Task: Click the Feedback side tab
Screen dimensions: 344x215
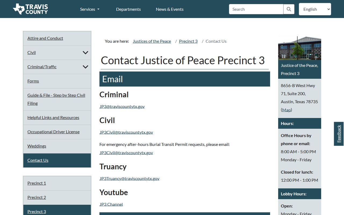Action: [339, 134]
